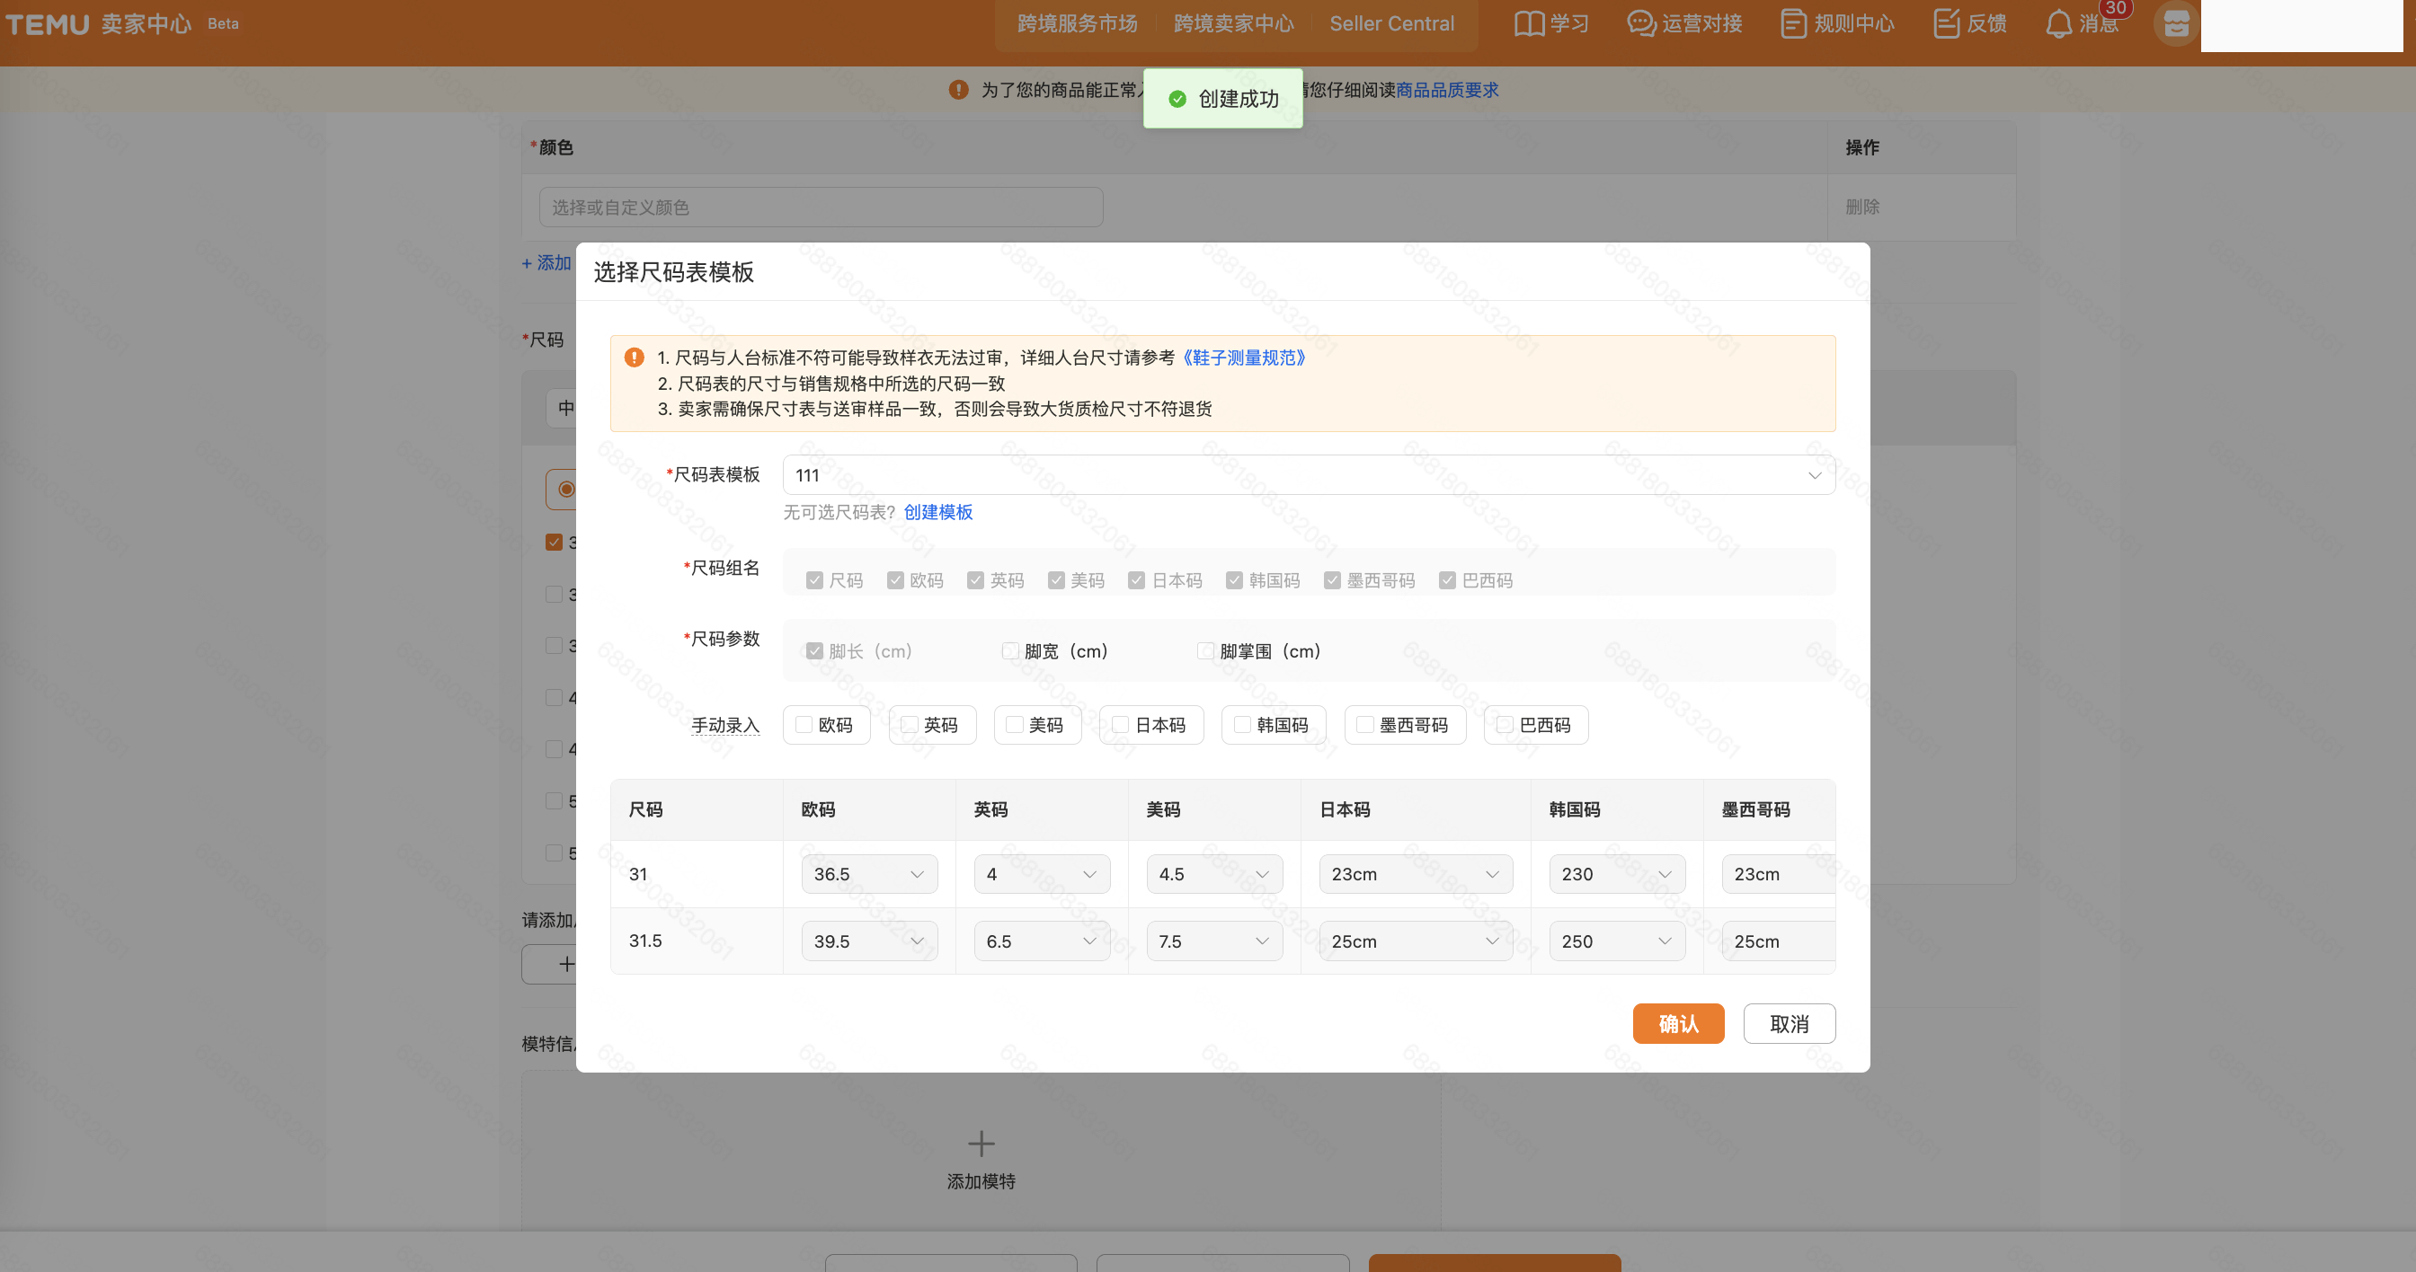Click the 反馈 feedback icon
This screenshot has width=2416, height=1272.
click(x=1947, y=23)
